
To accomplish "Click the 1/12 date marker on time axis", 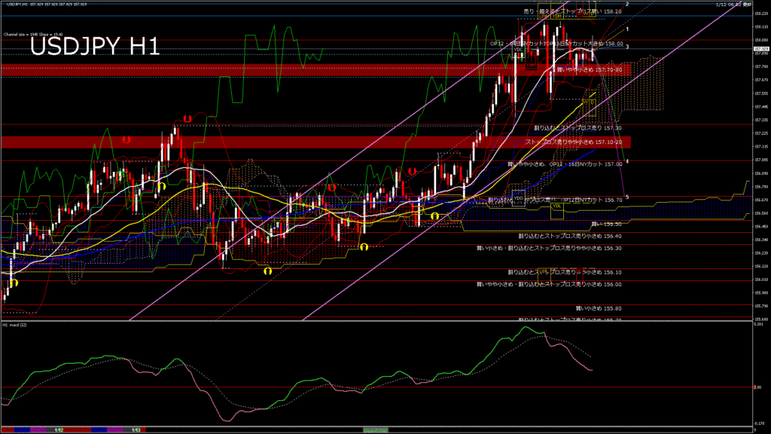I will [x=59, y=430].
